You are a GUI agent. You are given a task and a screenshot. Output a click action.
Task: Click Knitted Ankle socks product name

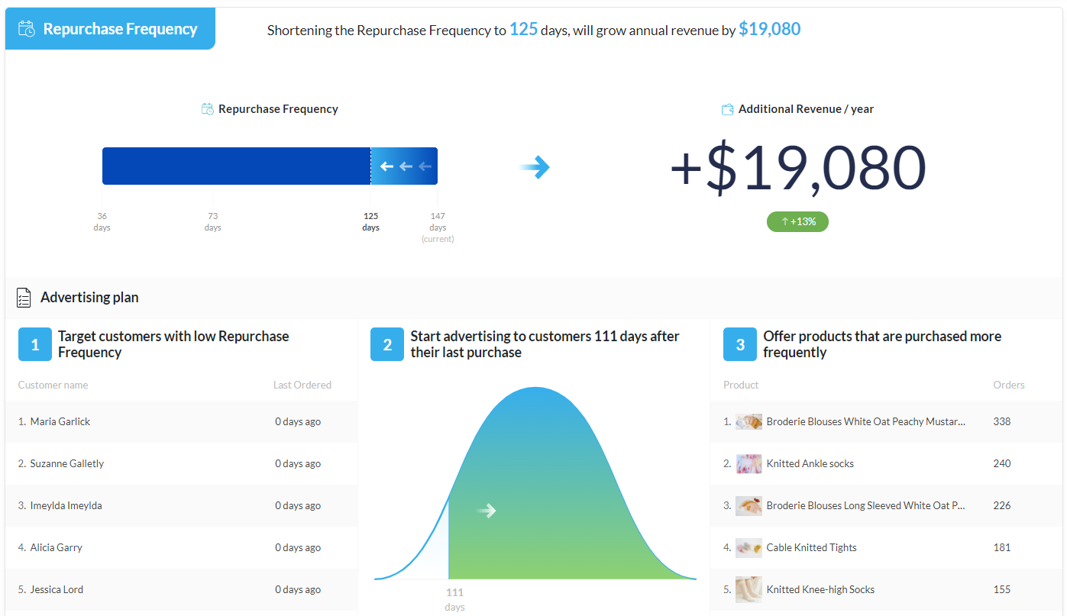click(x=810, y=463)
